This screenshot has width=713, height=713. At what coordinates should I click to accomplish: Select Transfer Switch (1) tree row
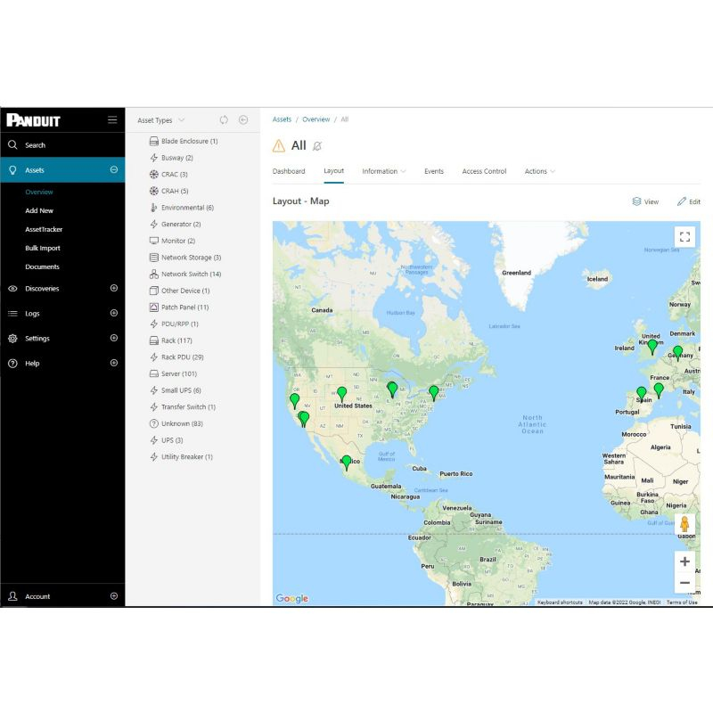(x=183, y=407)
